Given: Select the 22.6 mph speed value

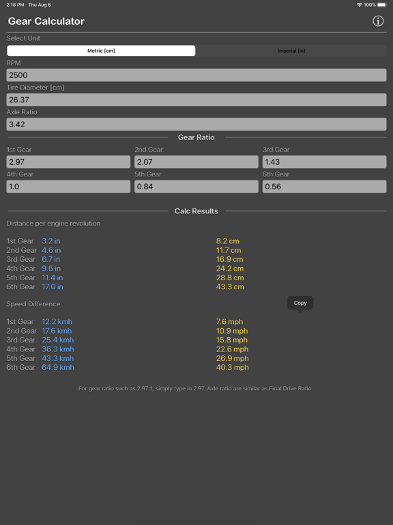Looking at the screenshot, I should [232, 349].
